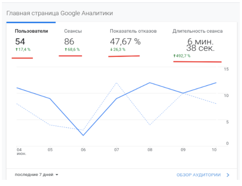Click the up arrow next to 492,7 %
Screen dimensions: 242x186
(174, 56)
